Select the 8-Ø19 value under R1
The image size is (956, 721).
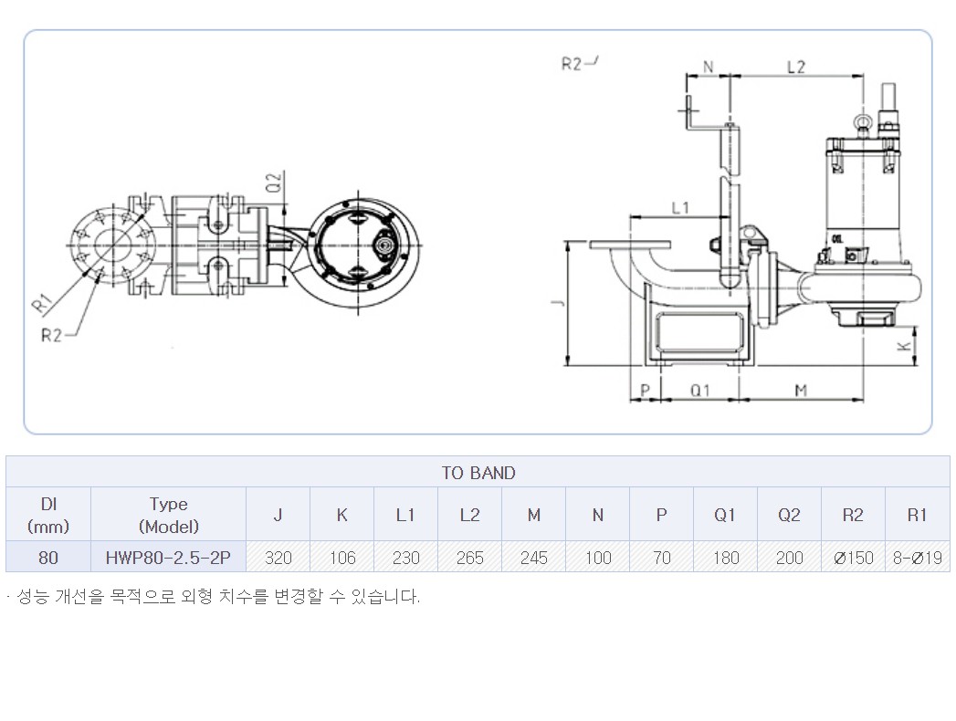tap(917, 557)
